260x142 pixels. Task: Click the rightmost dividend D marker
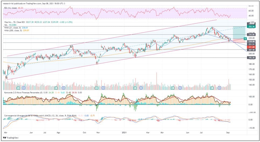click(219, 88)
